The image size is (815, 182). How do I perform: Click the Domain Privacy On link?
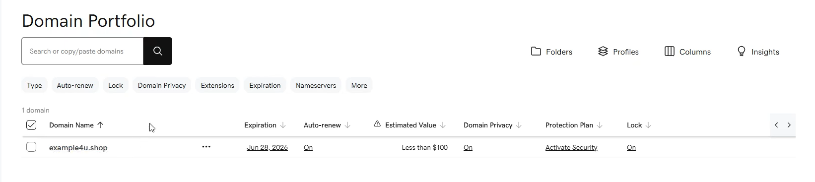(x=468, y=147)
